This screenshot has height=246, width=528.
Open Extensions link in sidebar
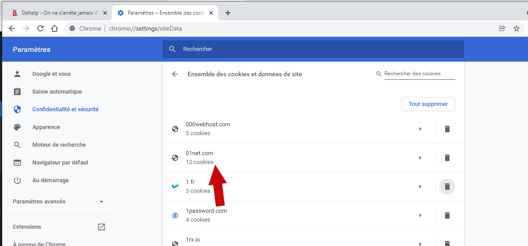[27, 227]
